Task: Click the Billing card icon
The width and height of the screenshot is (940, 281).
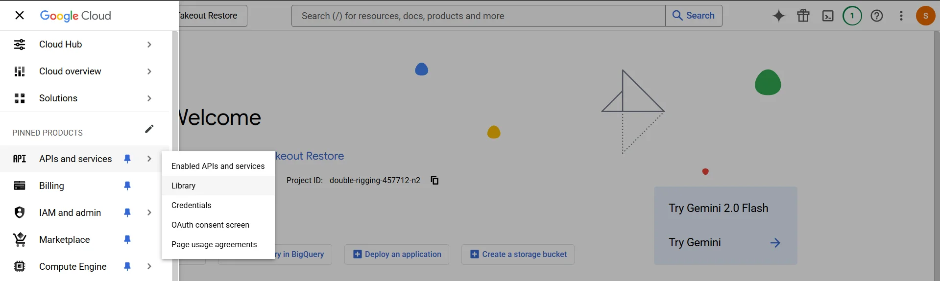Action: 20,186
